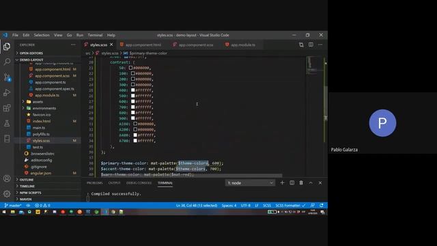Open the compare changes icon in editor toolbar
The image size is (437, 246).
tap(301, 44)
